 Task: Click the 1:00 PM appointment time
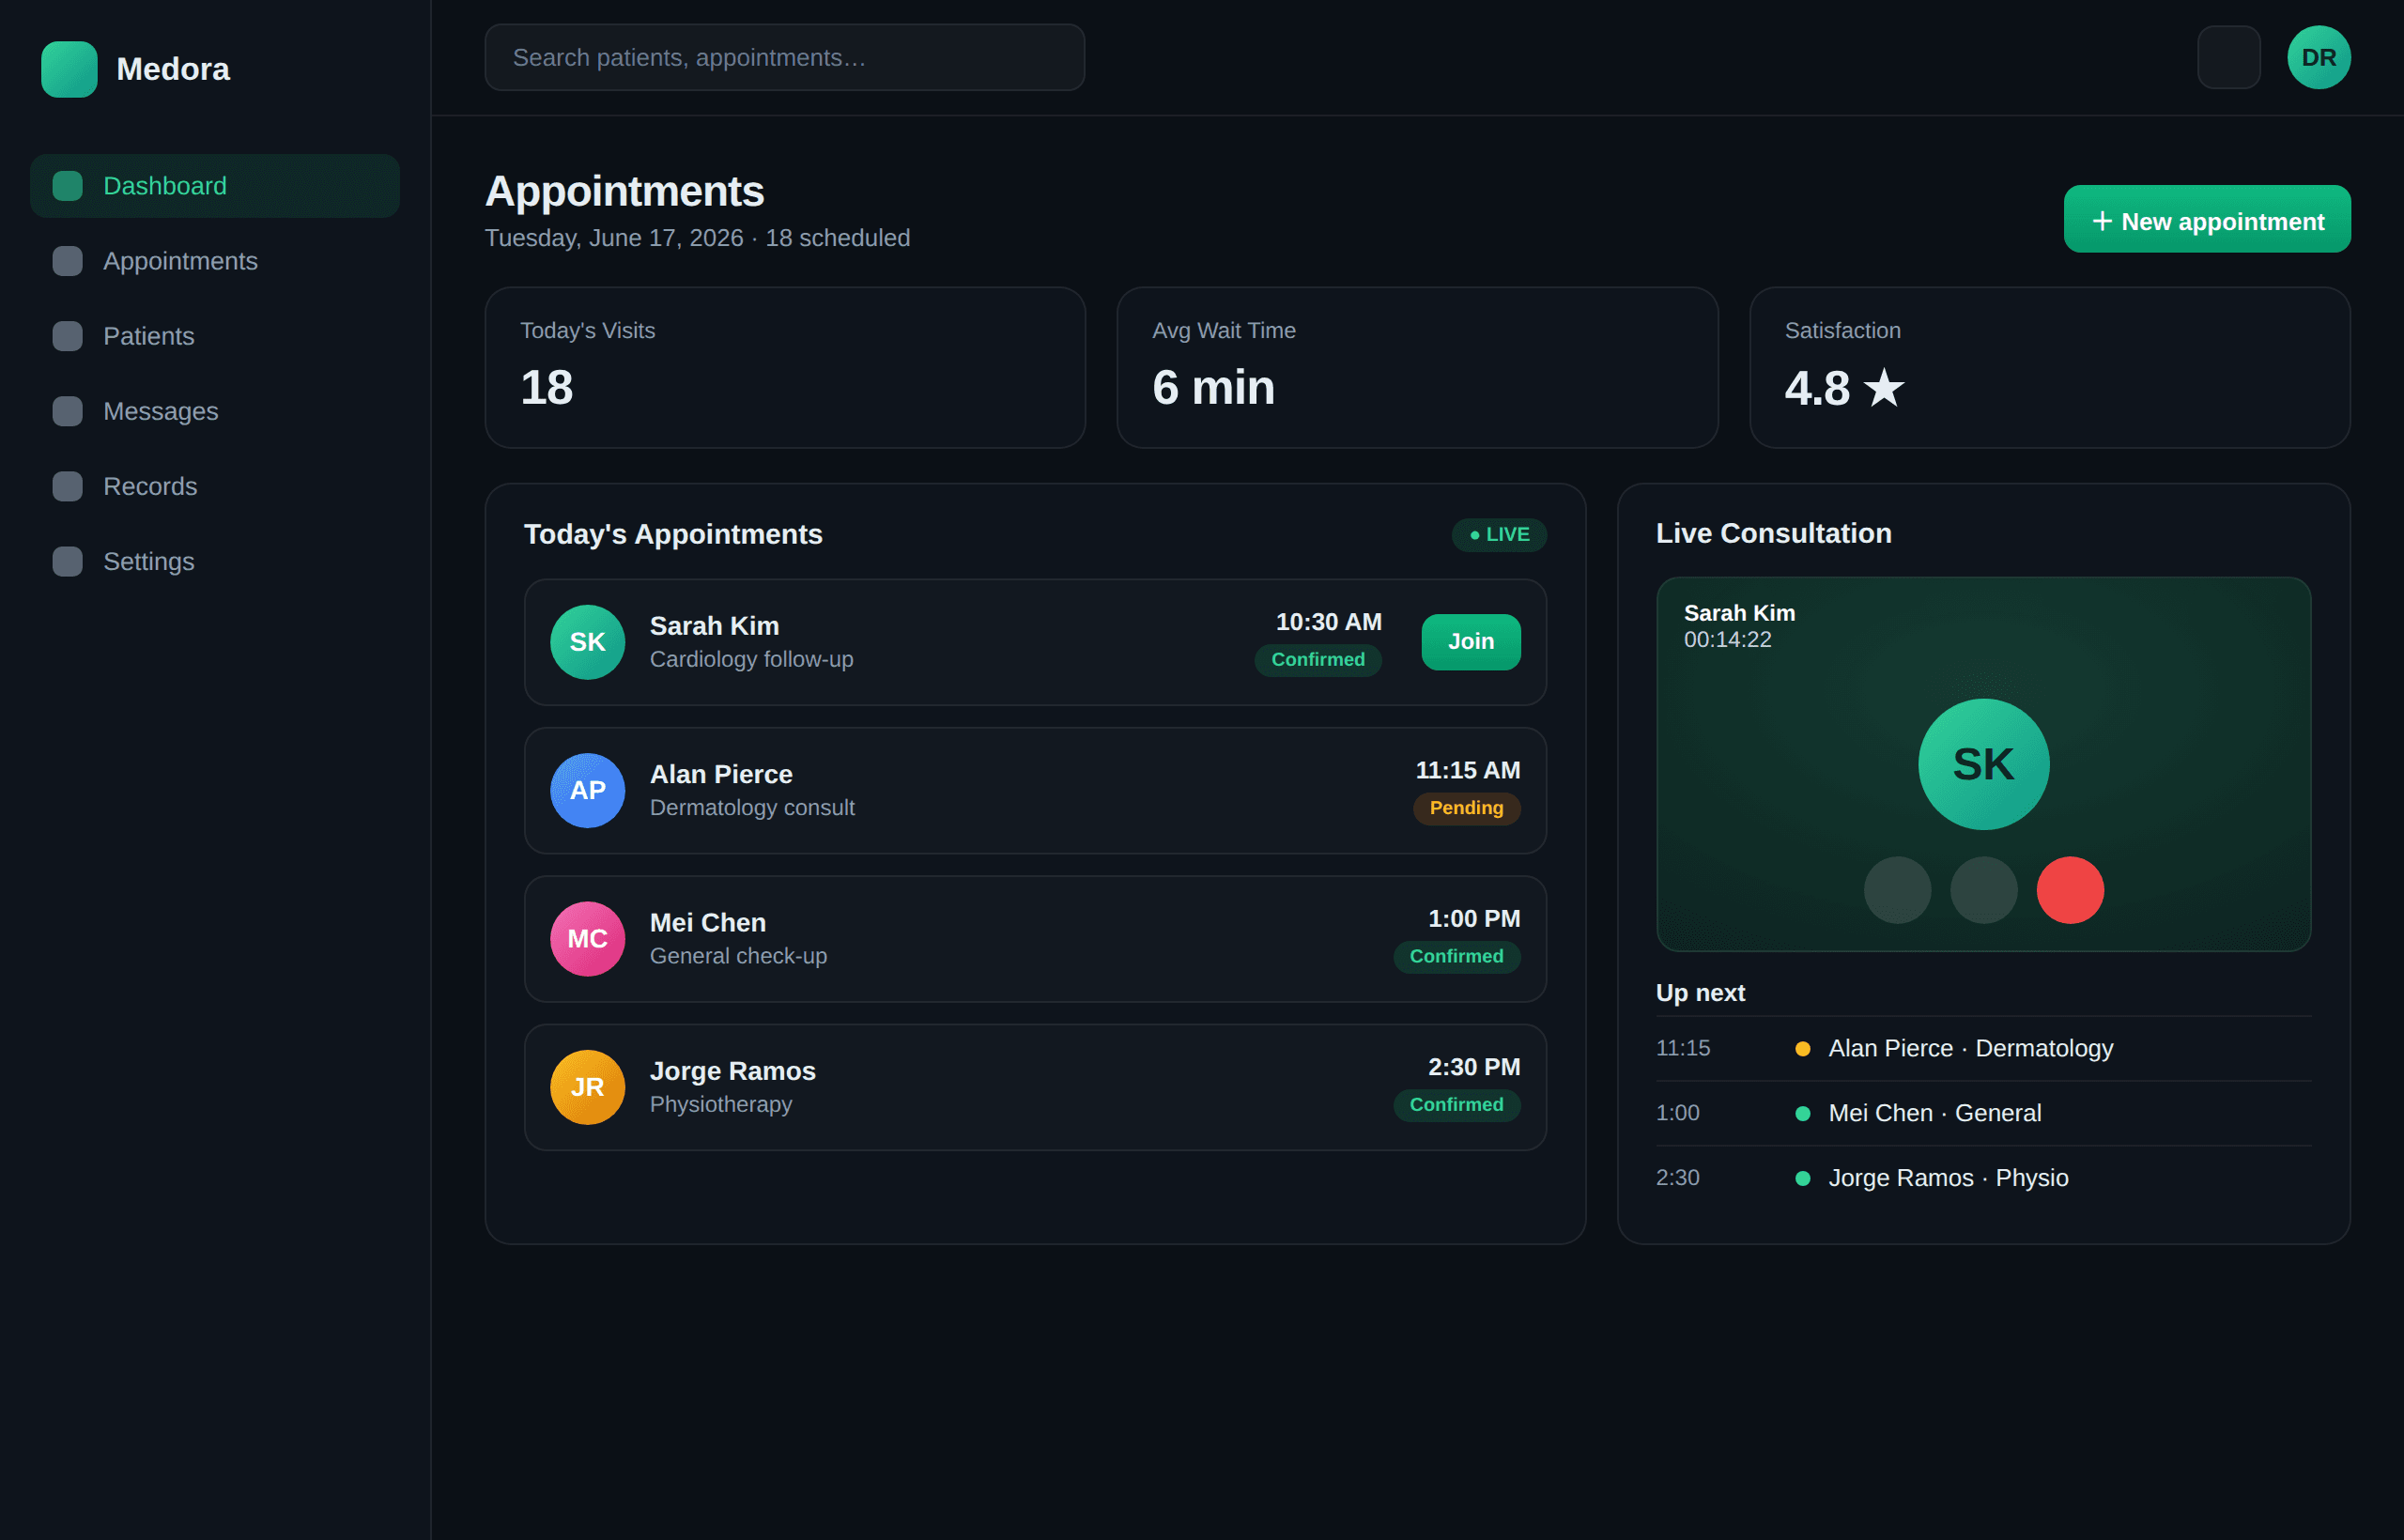tap(1474, 919)
